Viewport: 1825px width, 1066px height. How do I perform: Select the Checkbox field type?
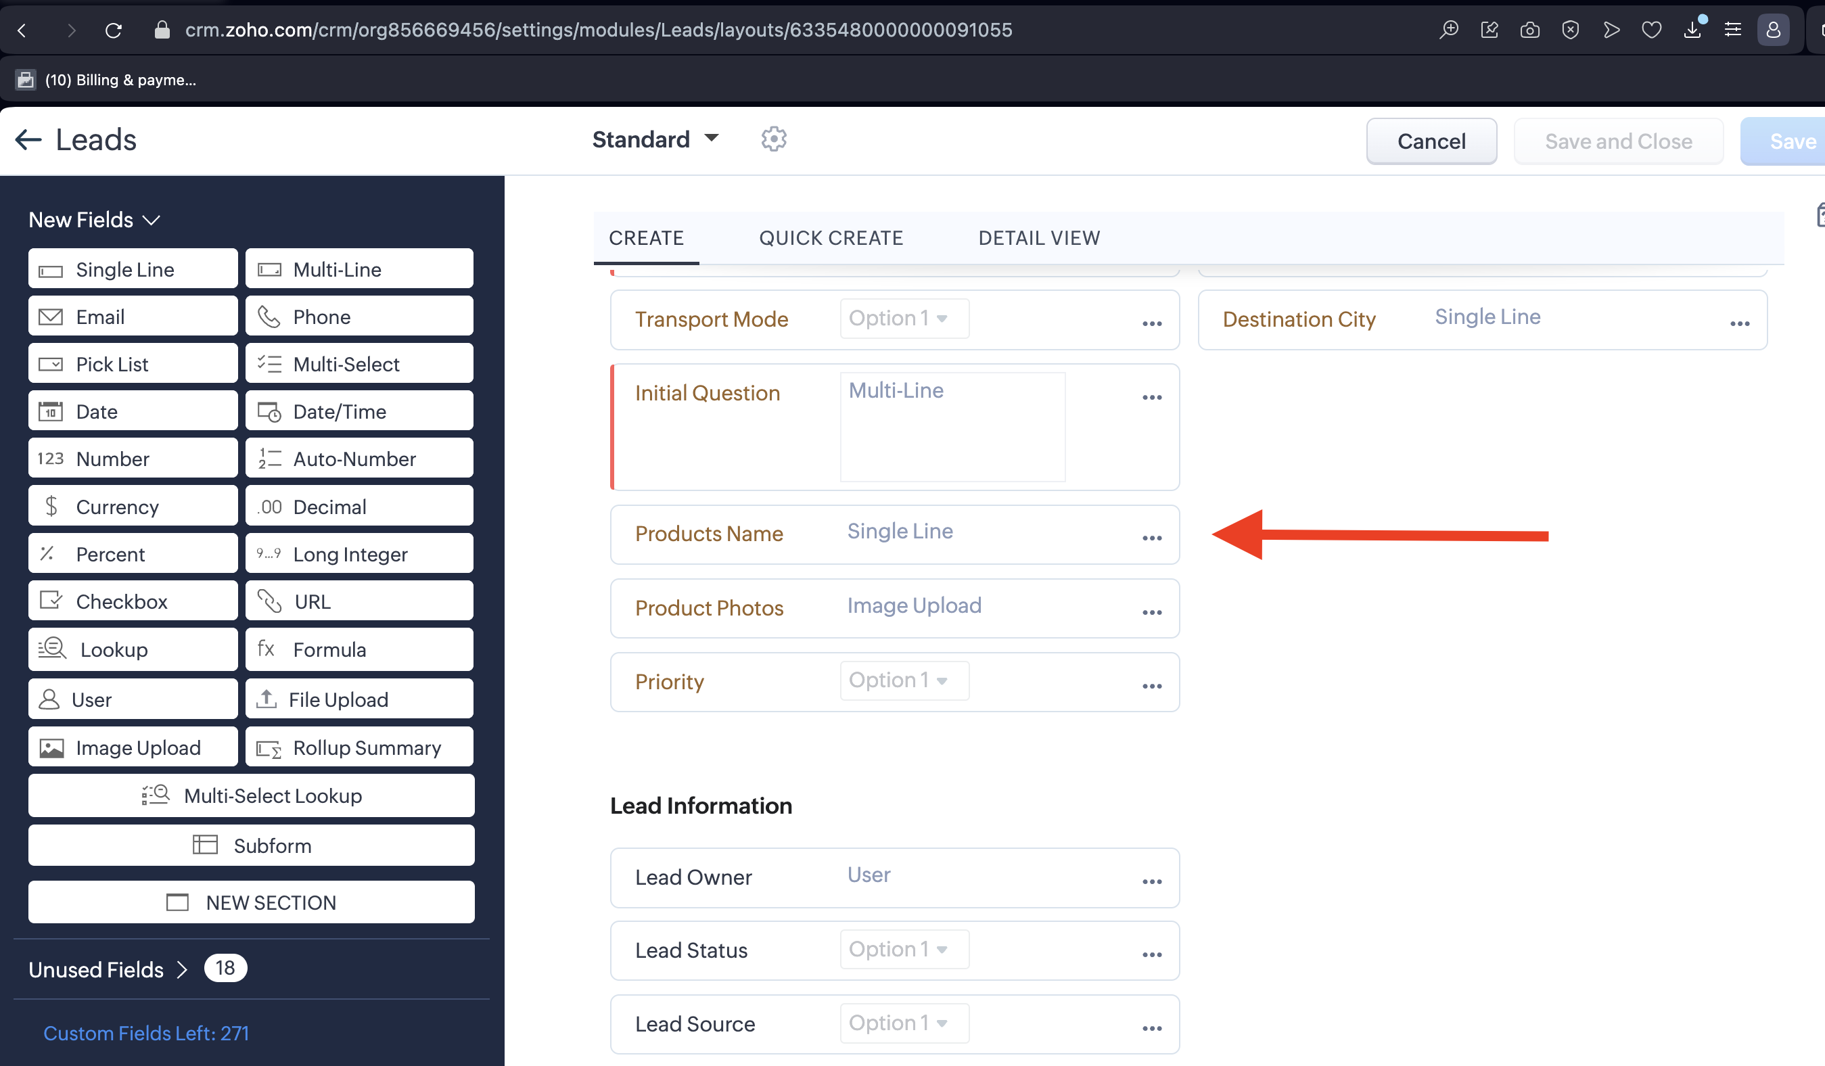click(133, 601)
